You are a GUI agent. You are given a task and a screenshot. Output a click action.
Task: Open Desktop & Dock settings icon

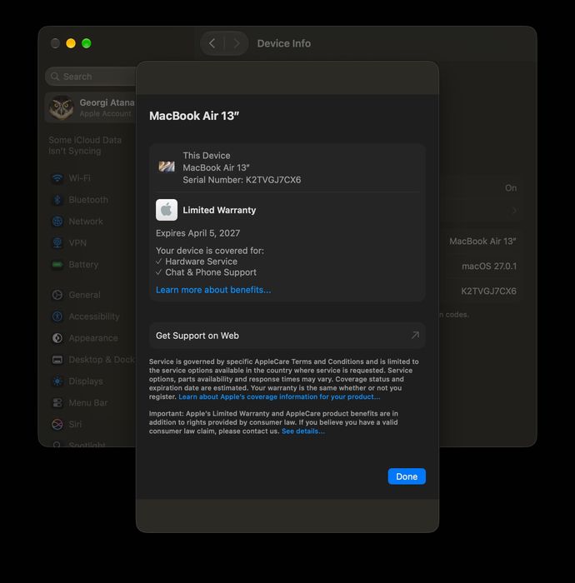pyautogui.click(x=57, y=360)
